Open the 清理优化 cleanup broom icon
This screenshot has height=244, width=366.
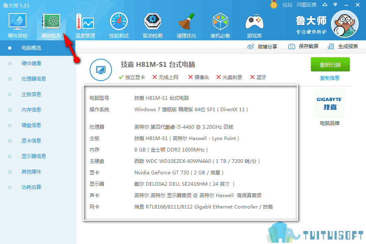tap(186, 25)
